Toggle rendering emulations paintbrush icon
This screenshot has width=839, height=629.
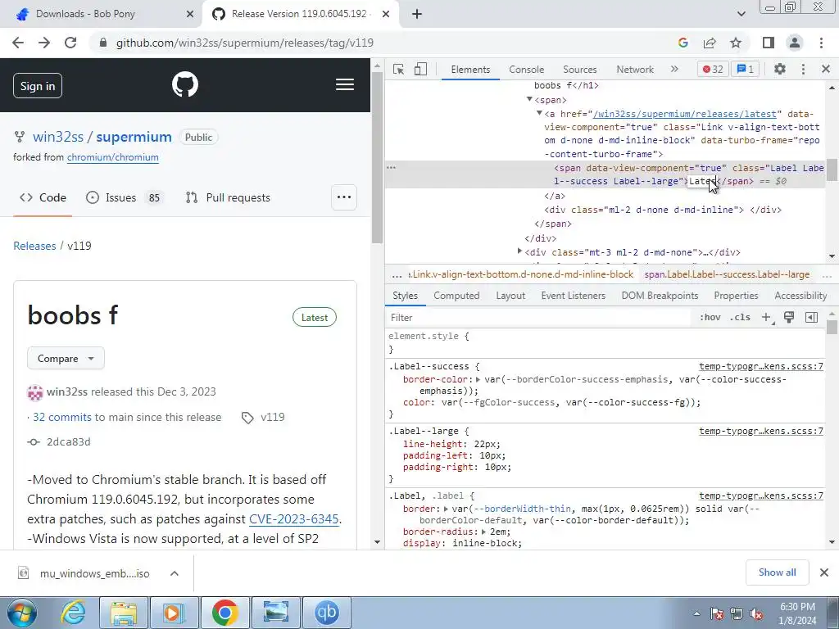tap(789, 317)
